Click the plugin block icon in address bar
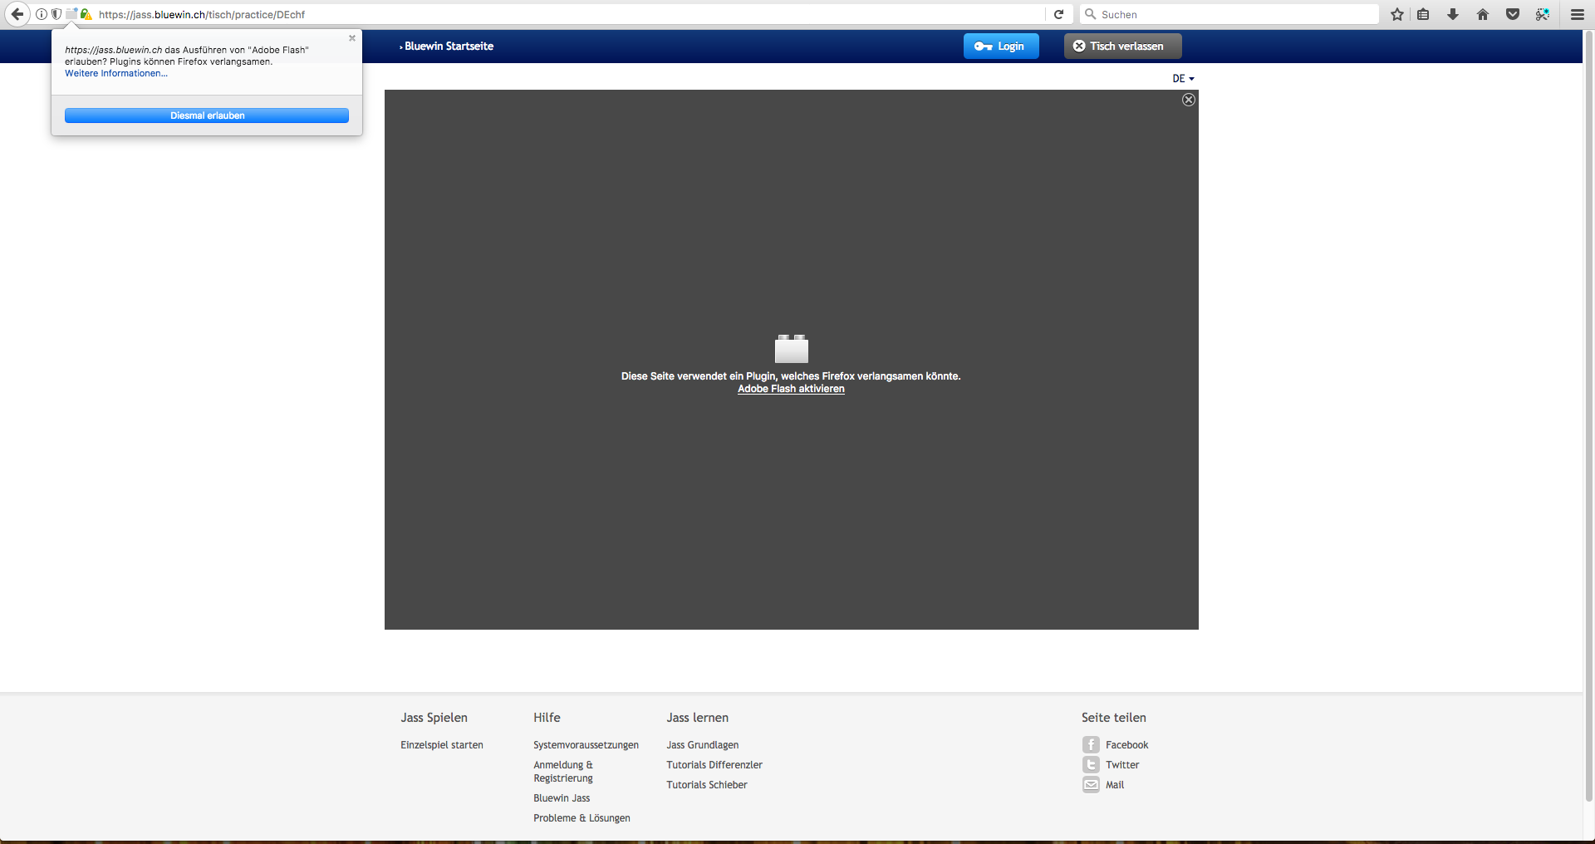 coord(71,14)
